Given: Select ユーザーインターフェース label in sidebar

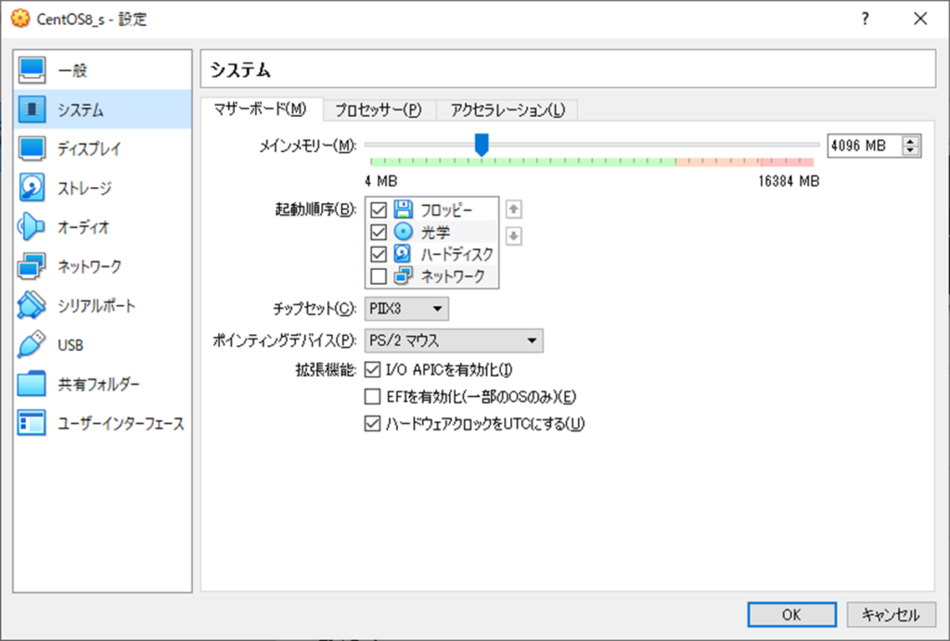Looking at the screenshot, I should [122, 424].
